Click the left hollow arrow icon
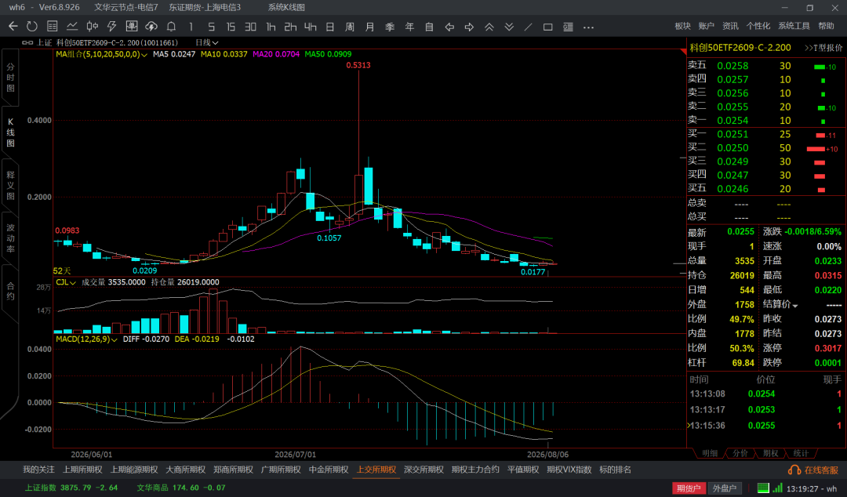This screenshot has height=497, width=847. 449,27
